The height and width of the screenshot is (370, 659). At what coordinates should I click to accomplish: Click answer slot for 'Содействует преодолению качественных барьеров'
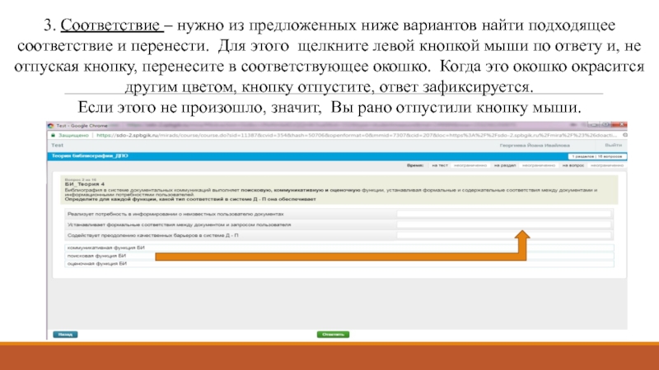[x=503, y=235]
